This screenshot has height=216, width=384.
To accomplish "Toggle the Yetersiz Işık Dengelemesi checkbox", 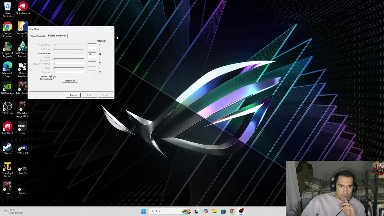I will pos(54,77).
